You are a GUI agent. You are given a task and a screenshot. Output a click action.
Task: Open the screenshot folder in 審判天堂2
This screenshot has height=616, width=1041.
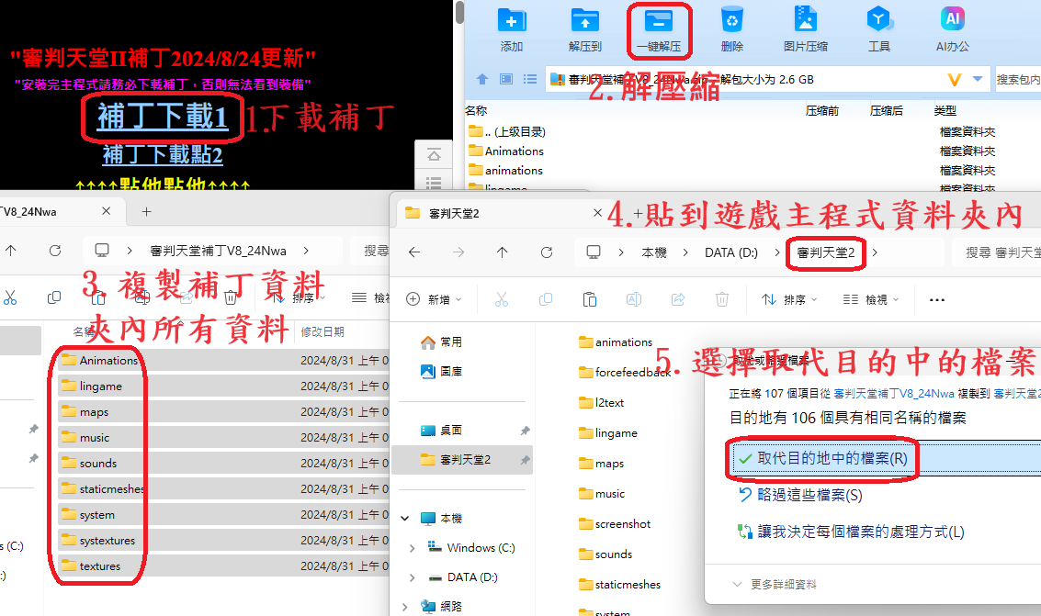pos(615,524)
